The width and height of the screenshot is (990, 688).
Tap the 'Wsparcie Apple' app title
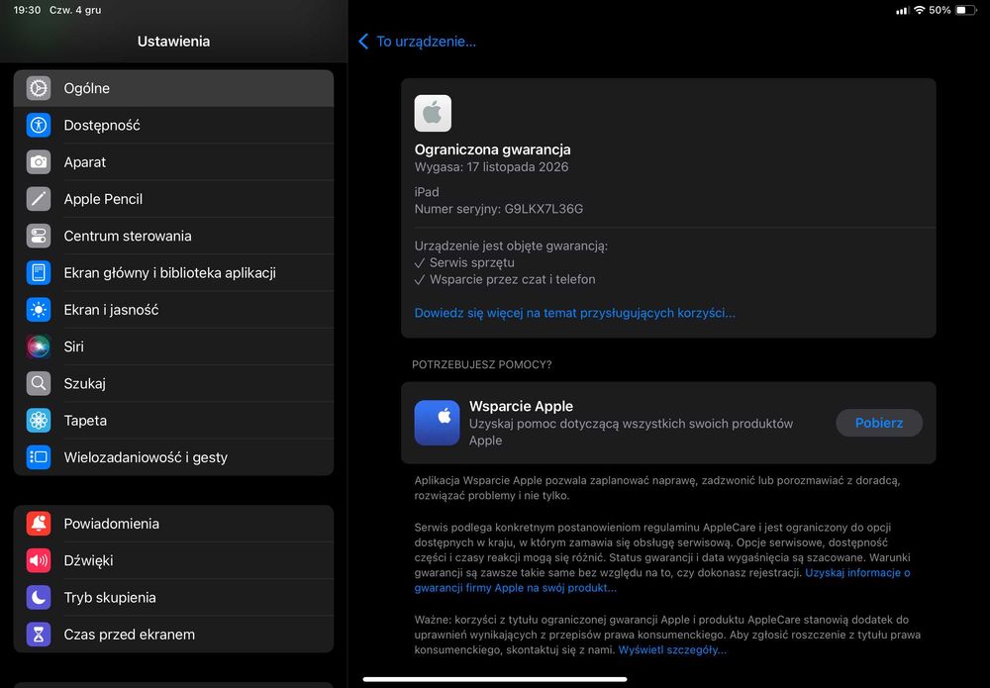(521, 407)
